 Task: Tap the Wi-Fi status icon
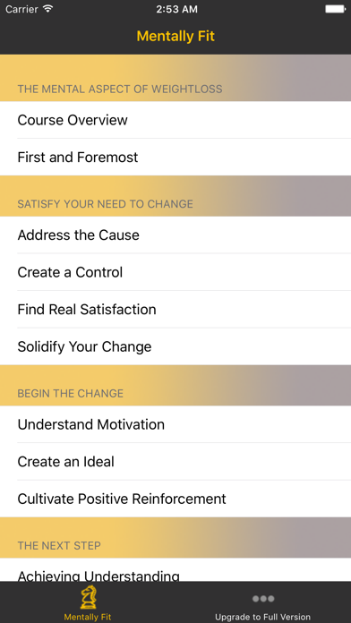(x=48, y=9)
